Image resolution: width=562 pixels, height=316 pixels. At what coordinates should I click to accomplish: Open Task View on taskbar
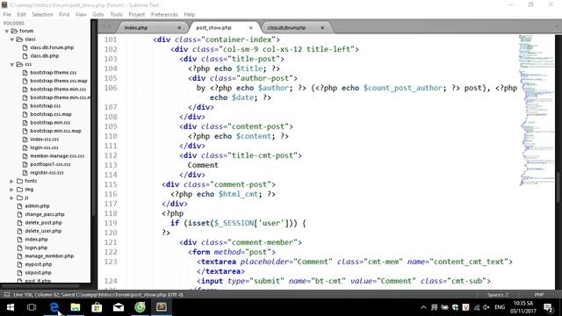[32, 307]
